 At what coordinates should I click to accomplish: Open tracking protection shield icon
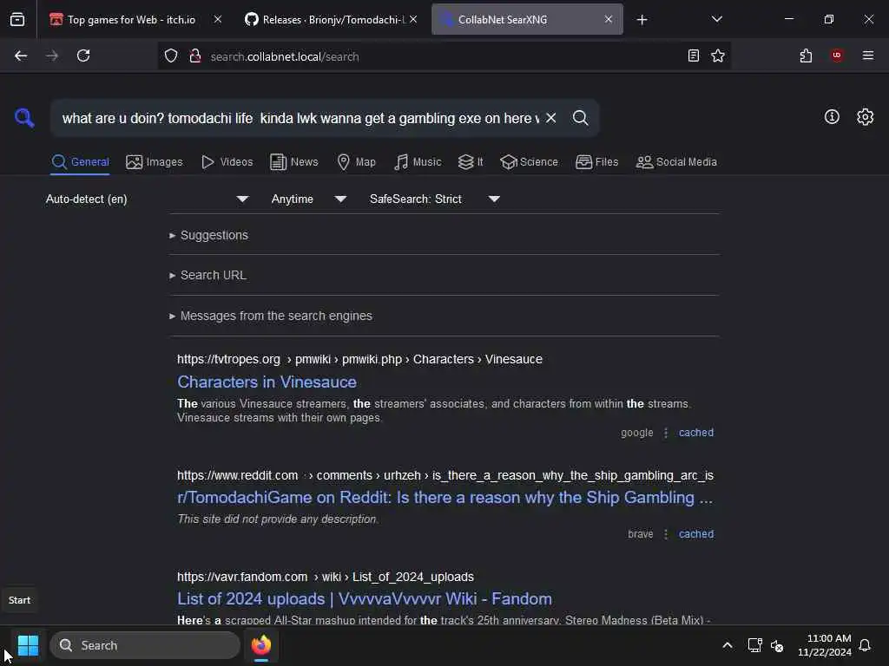(x=171, y=56)
